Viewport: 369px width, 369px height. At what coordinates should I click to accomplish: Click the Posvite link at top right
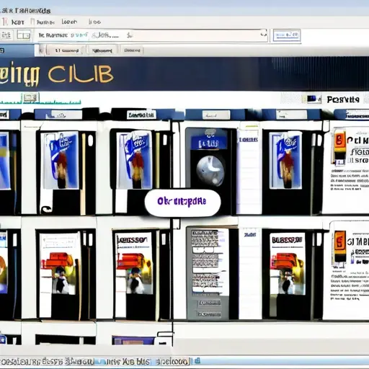[343, 99]
